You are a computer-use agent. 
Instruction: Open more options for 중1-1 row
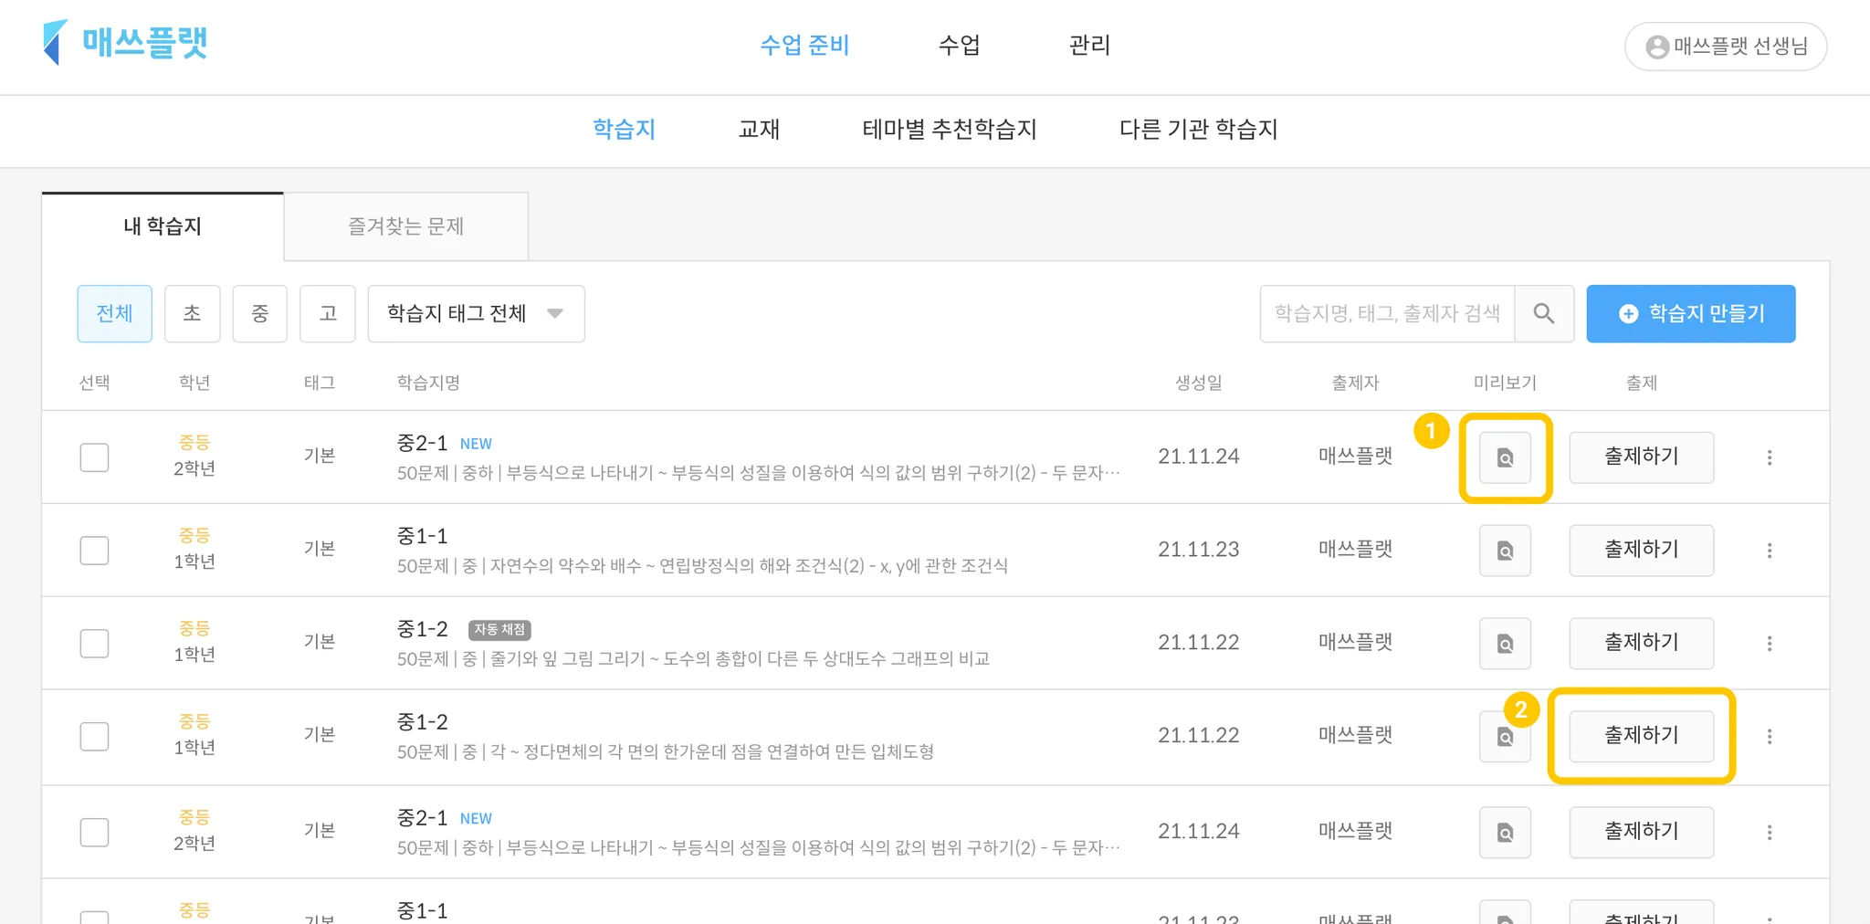(x=1769, y=551)
